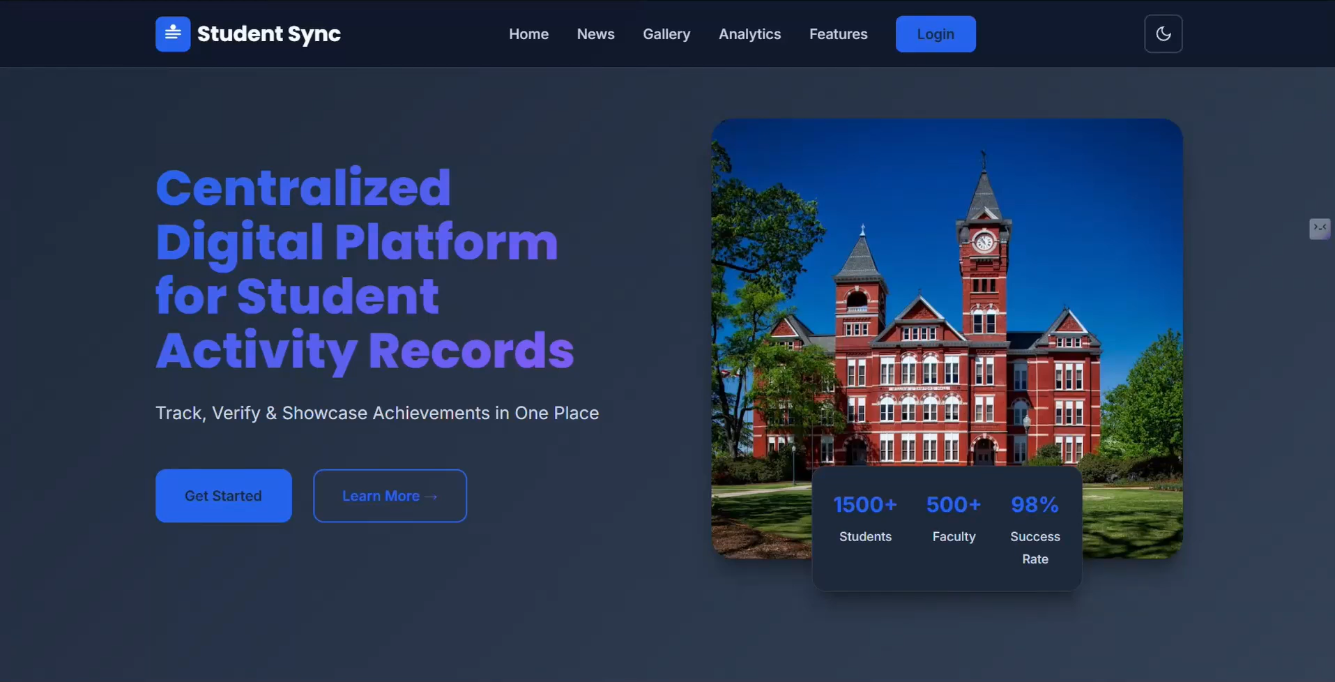Screen dimensions: 1335x682
Task: Click the Track, Verify & Showcase tagline
Action: [x=376, y=413]
